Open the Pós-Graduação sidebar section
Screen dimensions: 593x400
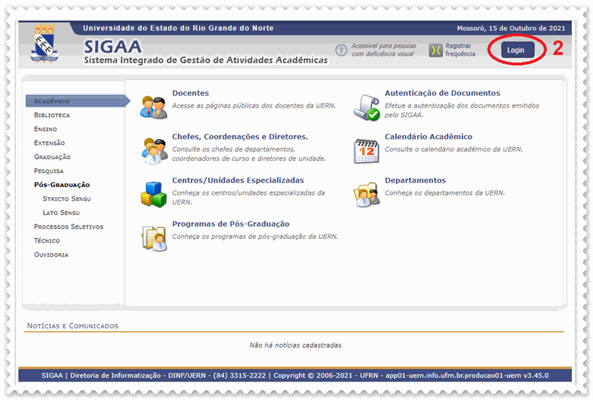62,185
